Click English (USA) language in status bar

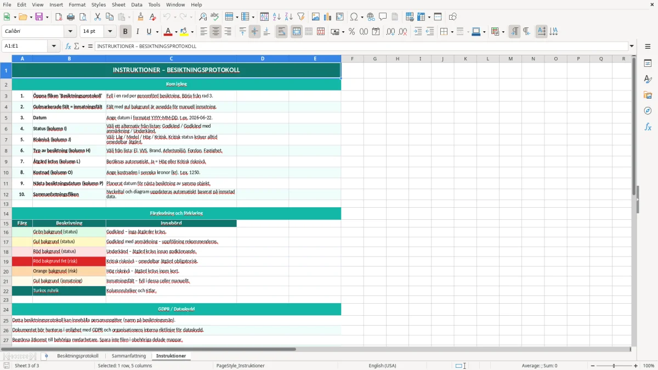[x=382, y=366]
